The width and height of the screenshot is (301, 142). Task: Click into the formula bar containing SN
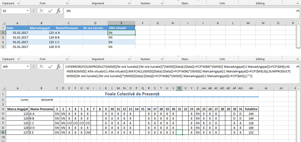click(x=176, y=11)
